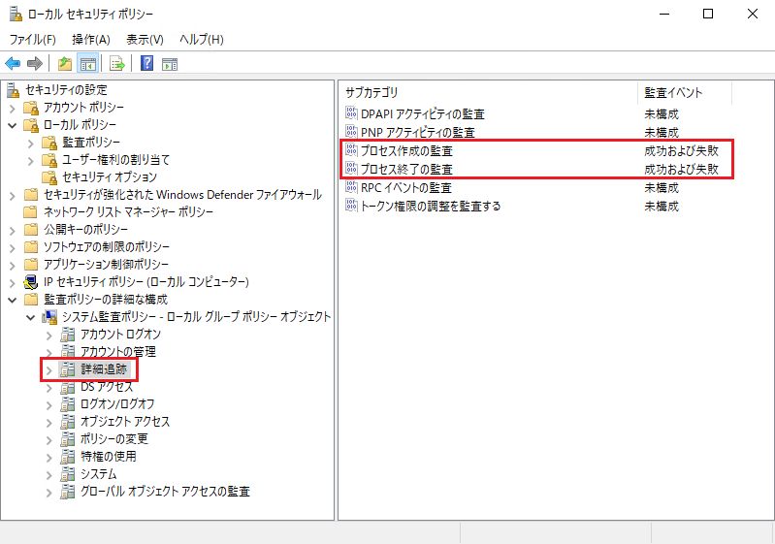The image size is (775, 544).
Task: Click the PNP アクティビティの監査 policy icon
Action: coord(351,132)
